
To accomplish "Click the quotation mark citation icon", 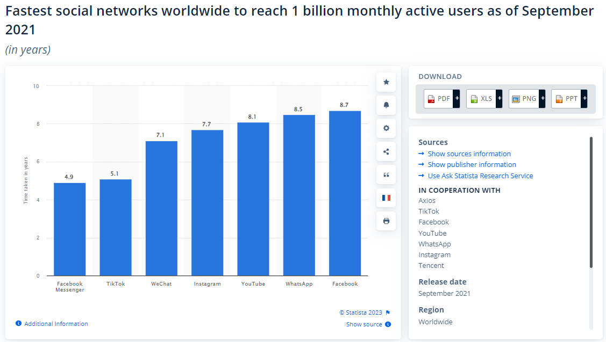I will (386, 174).
